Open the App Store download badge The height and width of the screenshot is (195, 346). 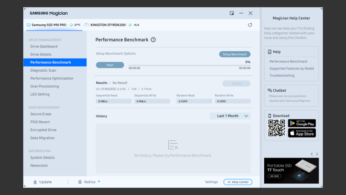(x=302, y=133)
